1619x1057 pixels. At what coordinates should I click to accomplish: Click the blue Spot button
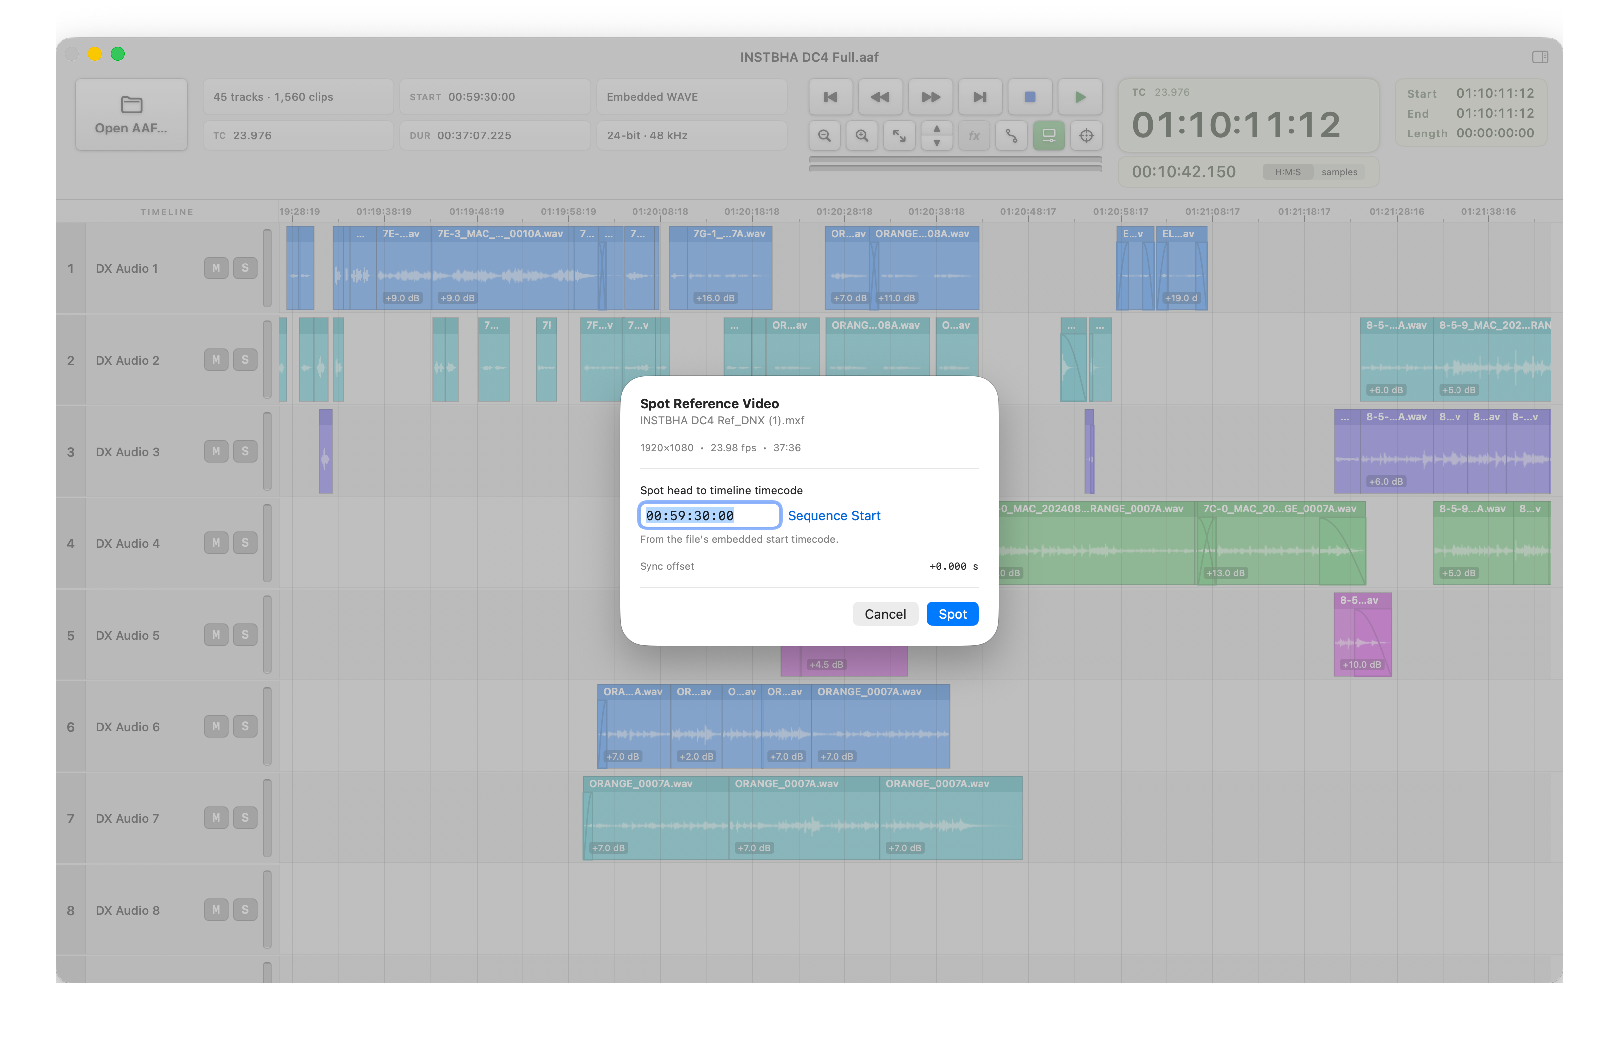point(953,614)
